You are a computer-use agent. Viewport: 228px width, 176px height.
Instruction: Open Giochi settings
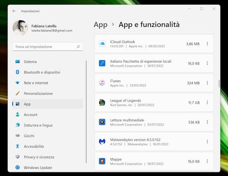click(x=48, y=136)
